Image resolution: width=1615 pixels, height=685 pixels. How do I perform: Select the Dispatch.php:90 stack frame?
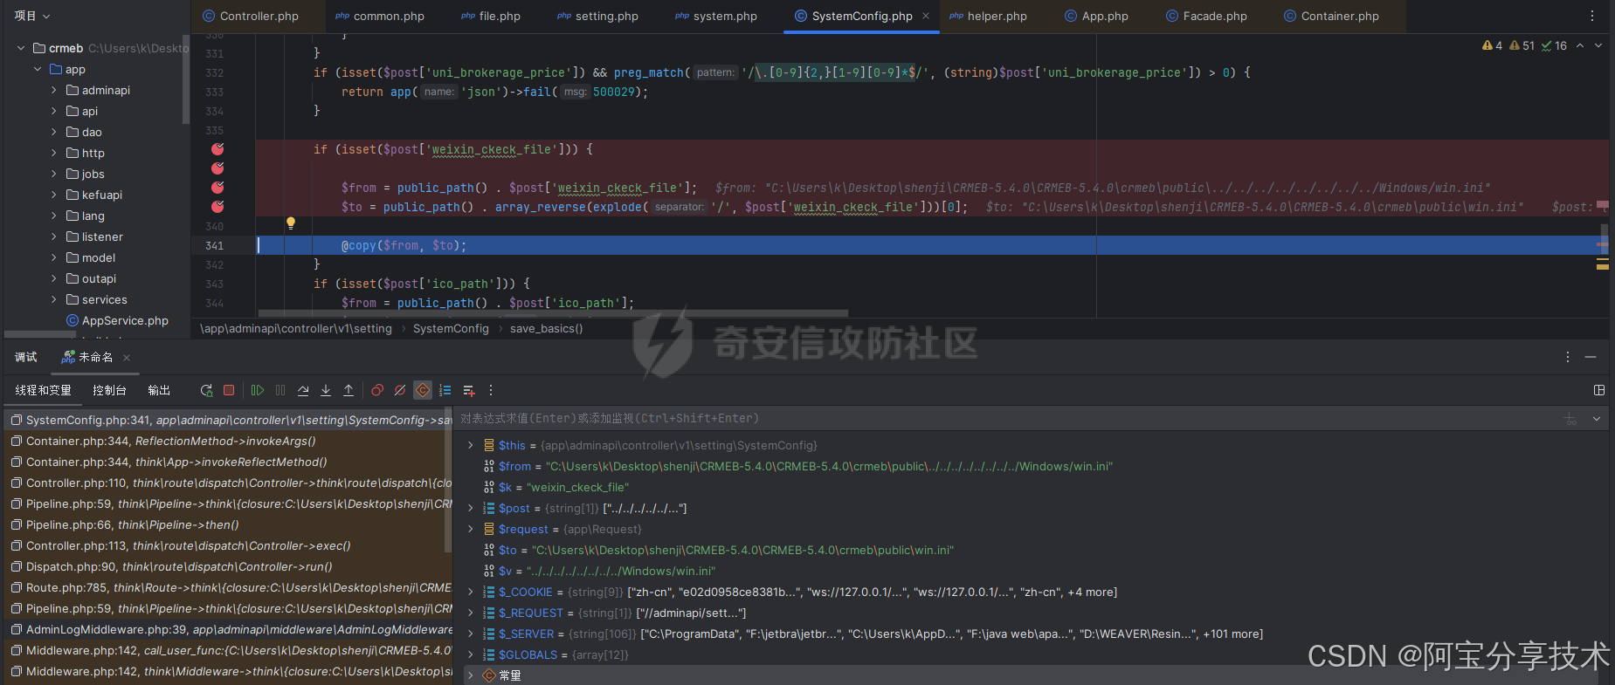[x=230, y=566]
